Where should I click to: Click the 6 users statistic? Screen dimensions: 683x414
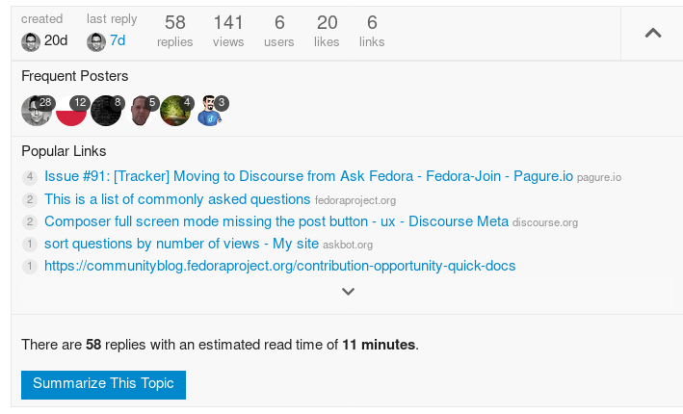(279, 31)
